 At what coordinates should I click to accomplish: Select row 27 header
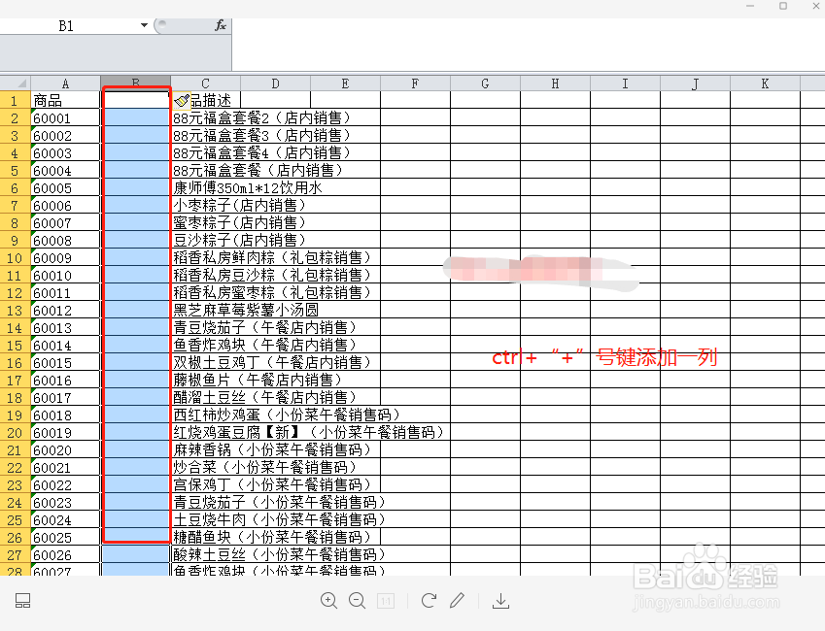(15, 554)
